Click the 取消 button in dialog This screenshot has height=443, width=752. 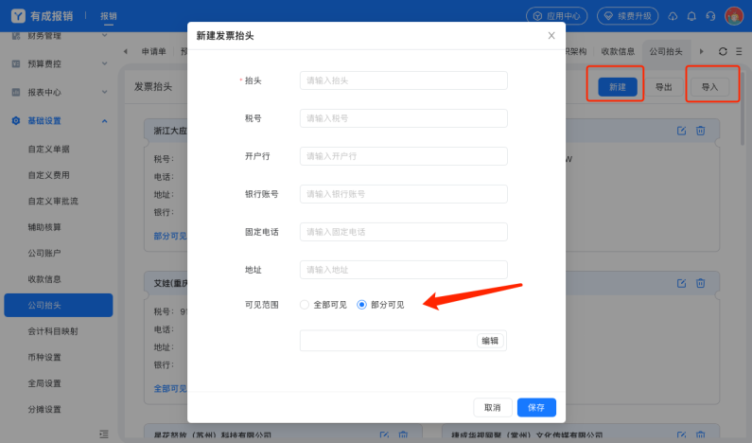tap(492, 407)
